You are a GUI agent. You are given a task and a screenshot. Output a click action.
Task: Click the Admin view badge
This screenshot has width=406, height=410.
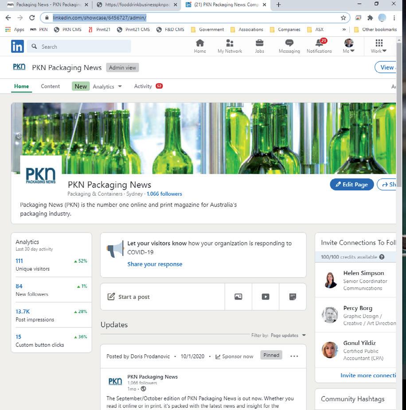(122, 67)
